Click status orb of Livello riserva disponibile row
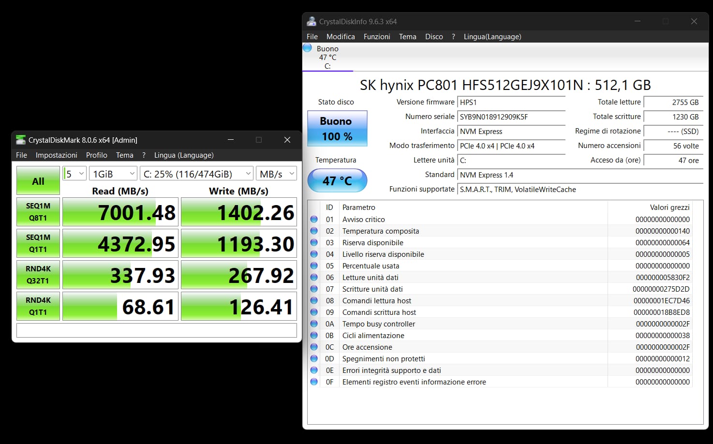713x444 pixels. pyautogui.click(x=314, y=254)
